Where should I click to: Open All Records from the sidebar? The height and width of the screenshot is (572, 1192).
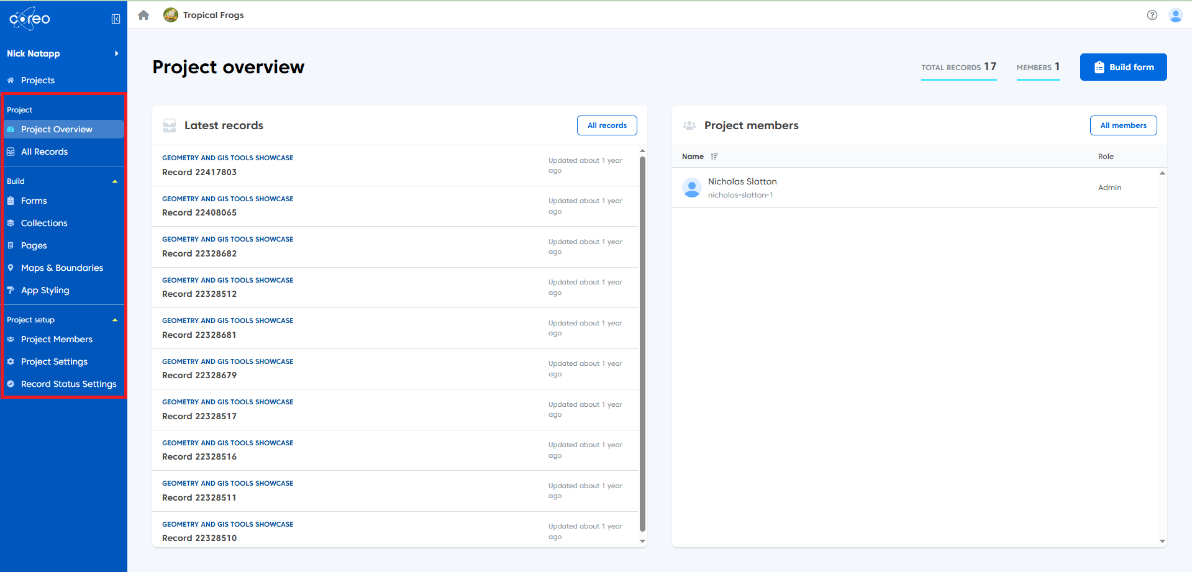click(x=43, y=152)
